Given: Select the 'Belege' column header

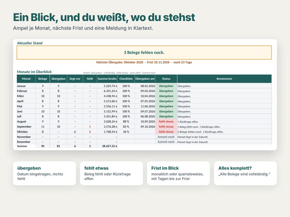Looking at the screenshot, I should tap(43, 79).
